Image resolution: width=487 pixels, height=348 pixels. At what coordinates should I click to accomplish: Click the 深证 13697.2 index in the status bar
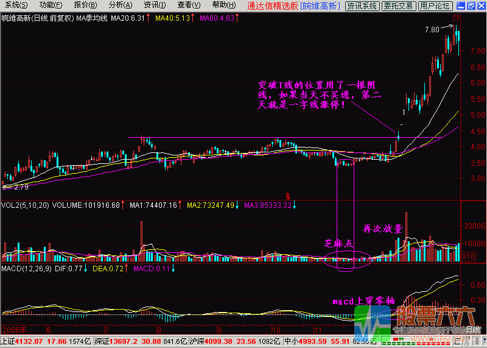[x=141, y=341]
